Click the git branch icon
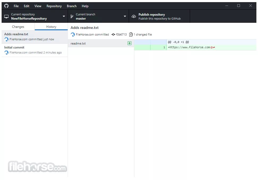Image resolution: width=258 pixels, height=180 pixels. [72, 16]
